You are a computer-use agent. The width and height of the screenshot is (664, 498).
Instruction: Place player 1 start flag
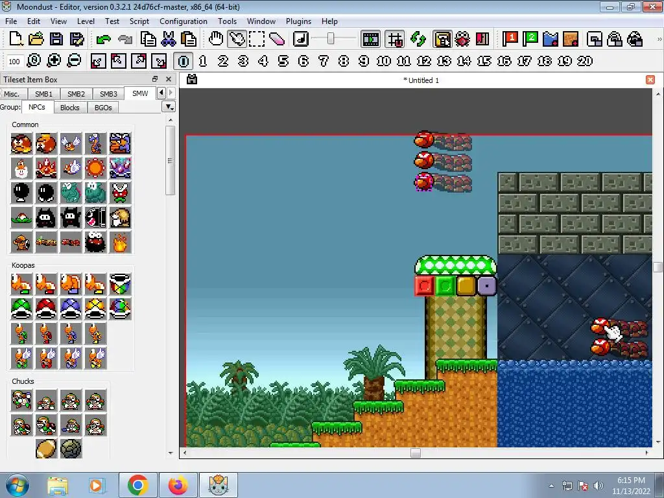510,40
